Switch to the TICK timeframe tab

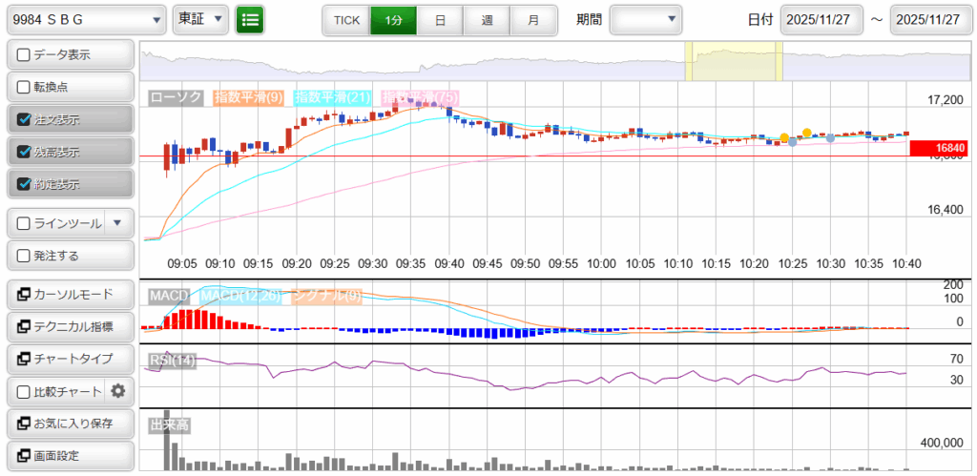pos(346,20)
